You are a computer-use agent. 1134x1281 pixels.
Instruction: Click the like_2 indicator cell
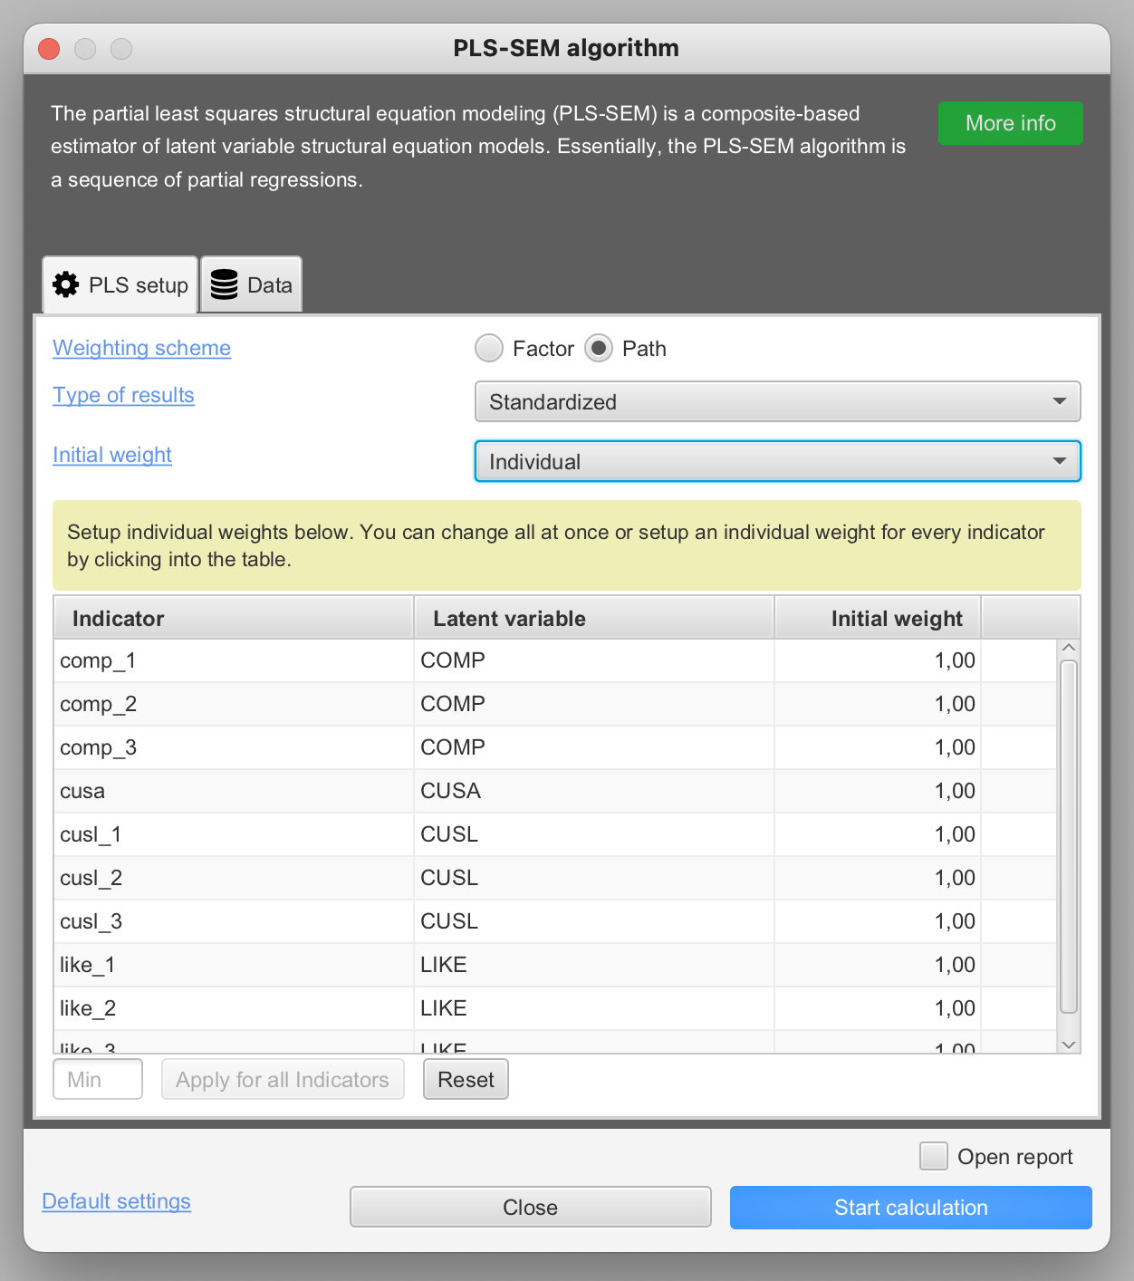(x=234, y=1008)
